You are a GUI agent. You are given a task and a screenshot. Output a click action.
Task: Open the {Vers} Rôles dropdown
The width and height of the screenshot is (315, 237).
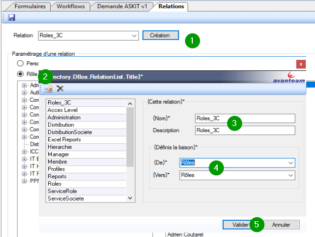tap(291, 175)
